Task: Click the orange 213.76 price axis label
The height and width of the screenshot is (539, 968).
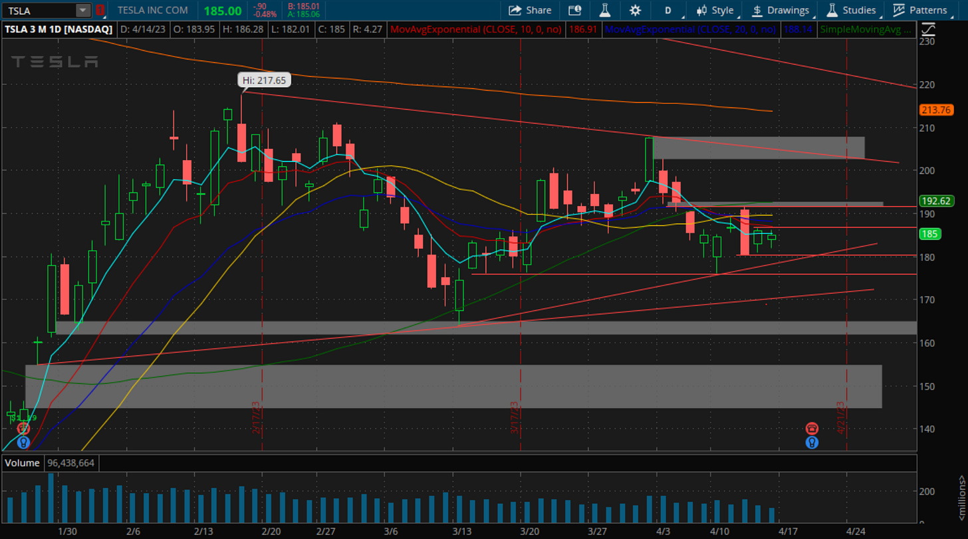Action: tap(936, 110)
